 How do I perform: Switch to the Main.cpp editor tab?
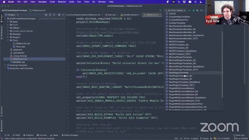click(110, 15)
